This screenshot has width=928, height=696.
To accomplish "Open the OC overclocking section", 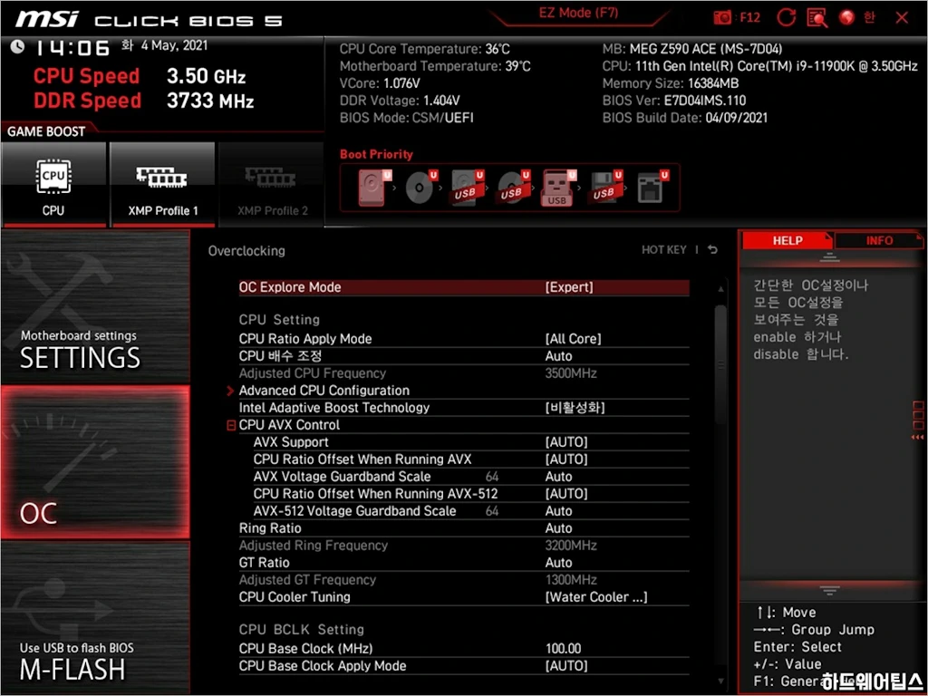I will pos(95,462).
